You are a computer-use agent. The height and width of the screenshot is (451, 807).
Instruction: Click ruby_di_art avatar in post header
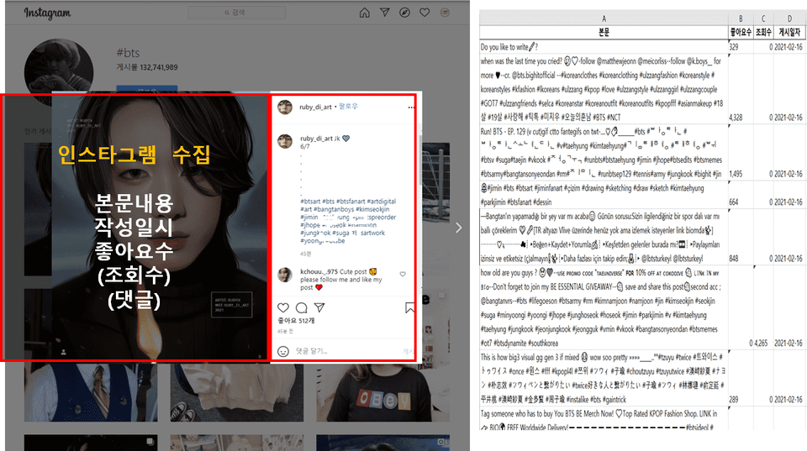(285, 107)
